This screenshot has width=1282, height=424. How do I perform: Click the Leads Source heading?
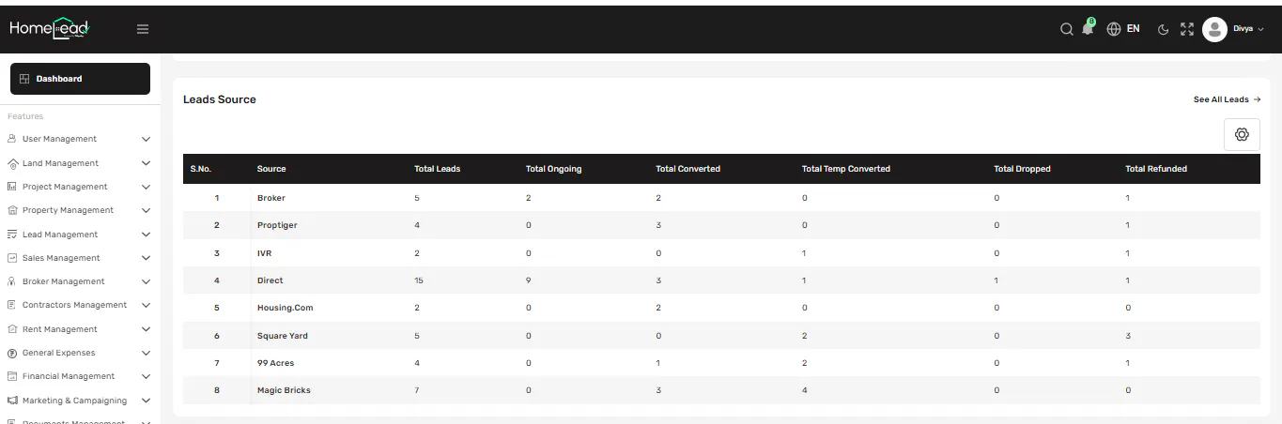coord(220,99)
